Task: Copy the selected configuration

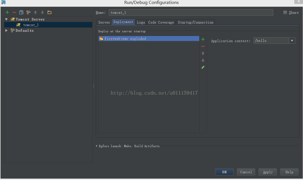Action: pos(21,12)
